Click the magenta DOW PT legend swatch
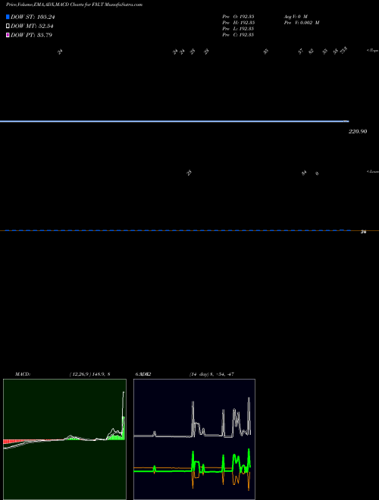This screenshot has width=379, height=500. pyautogui.click(x=8, y=35)
